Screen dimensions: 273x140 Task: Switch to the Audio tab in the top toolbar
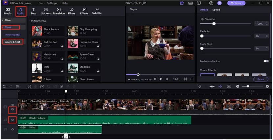(x=21, y=11)
